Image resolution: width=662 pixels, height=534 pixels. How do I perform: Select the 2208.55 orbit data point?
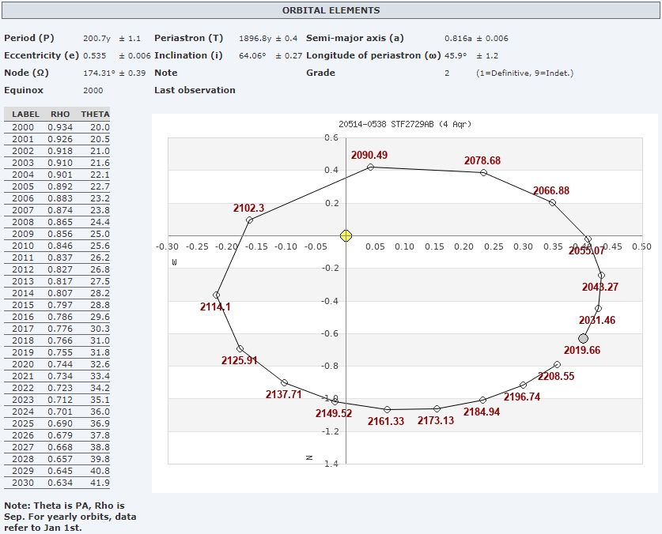557,364
